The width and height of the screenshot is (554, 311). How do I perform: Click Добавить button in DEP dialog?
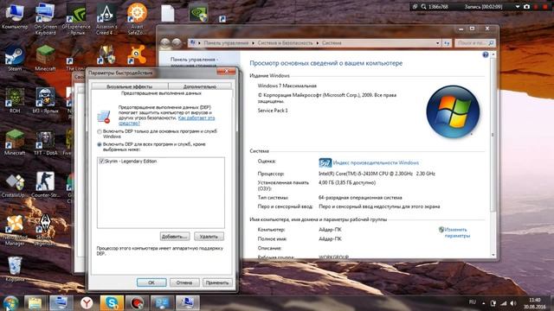click(175, 236)
